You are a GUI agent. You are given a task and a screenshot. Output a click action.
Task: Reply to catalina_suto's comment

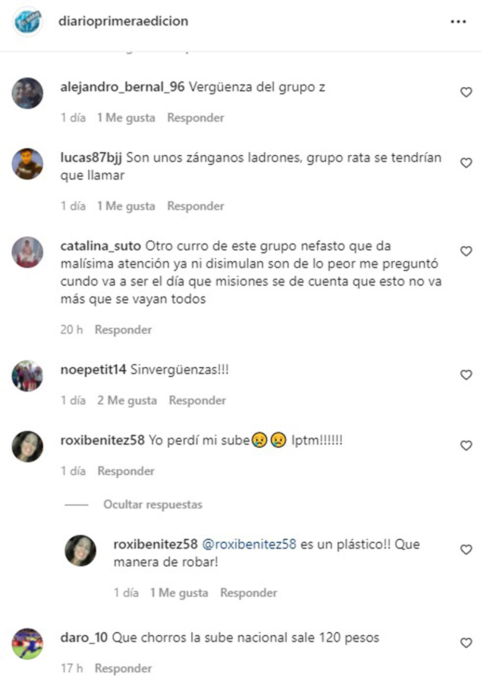[x=123, y=330]
